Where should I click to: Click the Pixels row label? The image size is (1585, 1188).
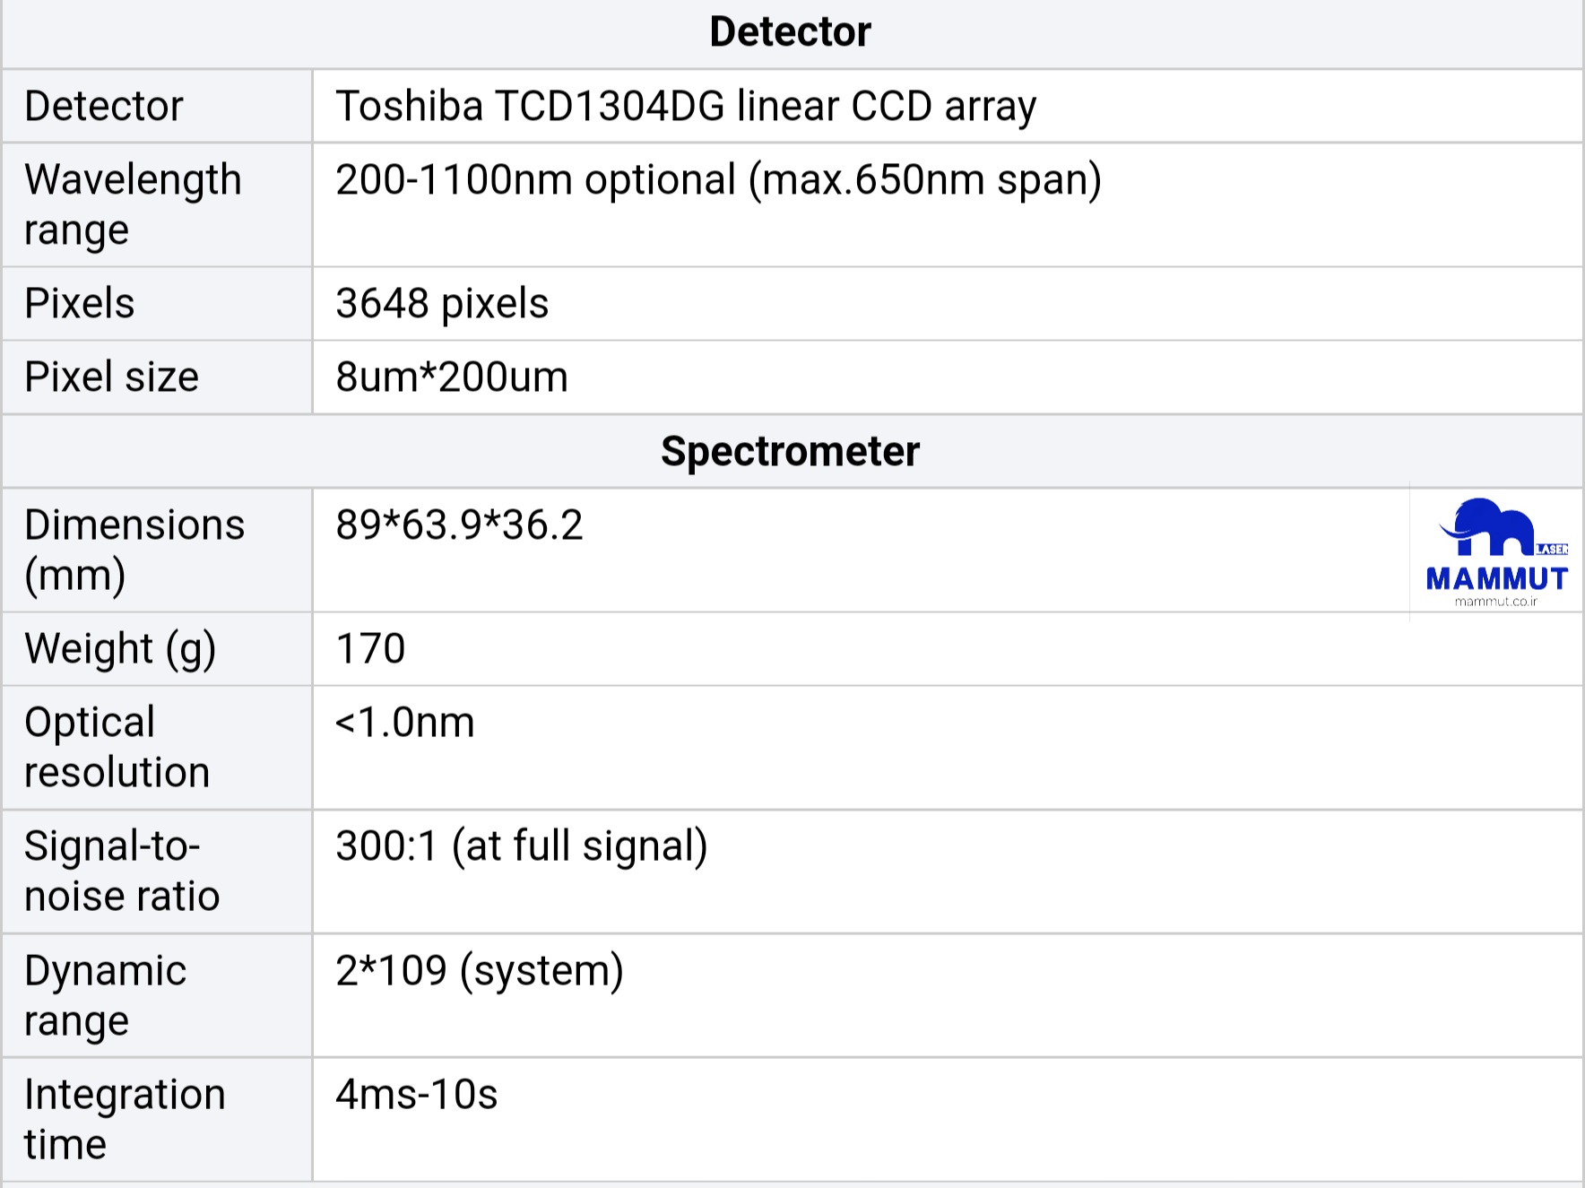[x=80, y=303]
